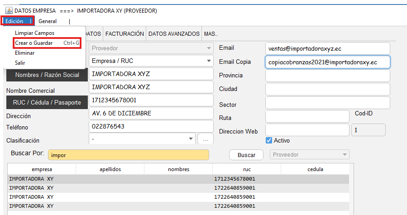407x215 pixels.
Task: Switch to the MAS.. tab
Action: (x=211, y=34)
